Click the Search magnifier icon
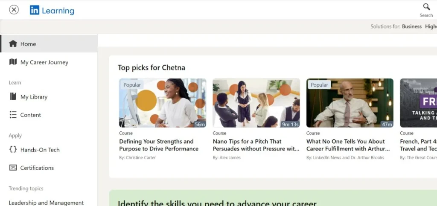The width and height of the screenshot is (437, 206). click(426, 7)
